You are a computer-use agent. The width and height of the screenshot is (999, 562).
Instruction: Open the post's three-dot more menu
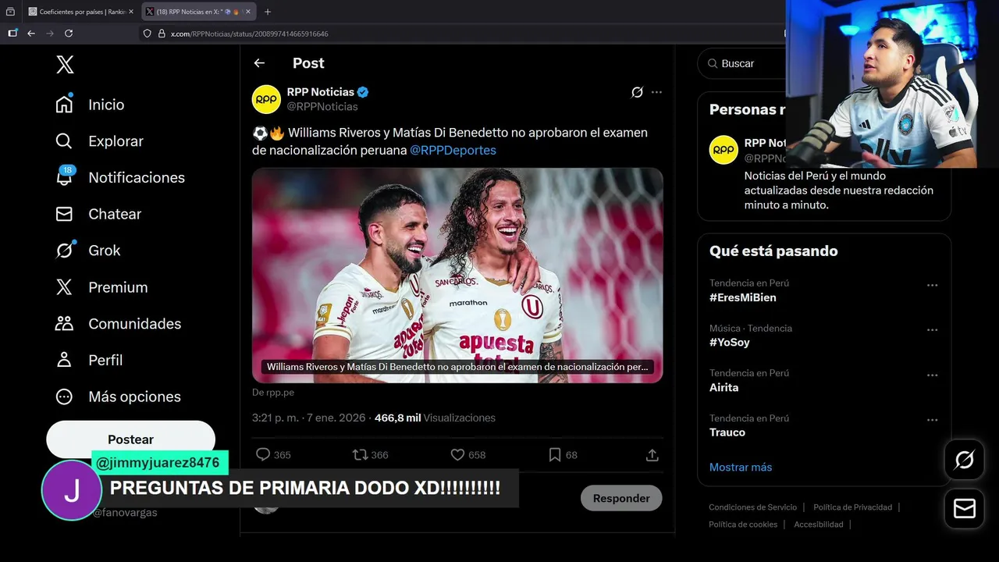656,92
